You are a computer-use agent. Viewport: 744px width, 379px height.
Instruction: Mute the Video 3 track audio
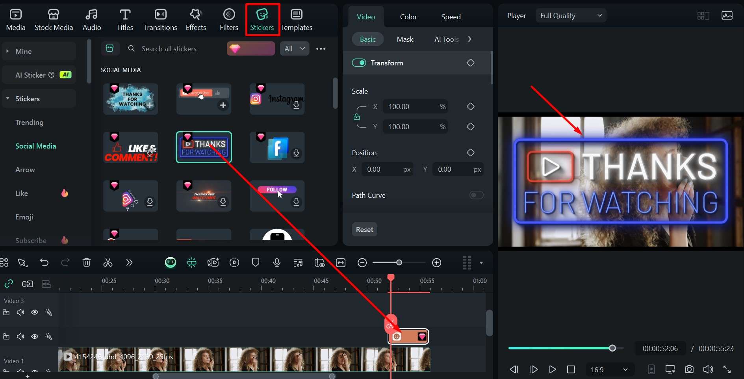coord(20,312)
